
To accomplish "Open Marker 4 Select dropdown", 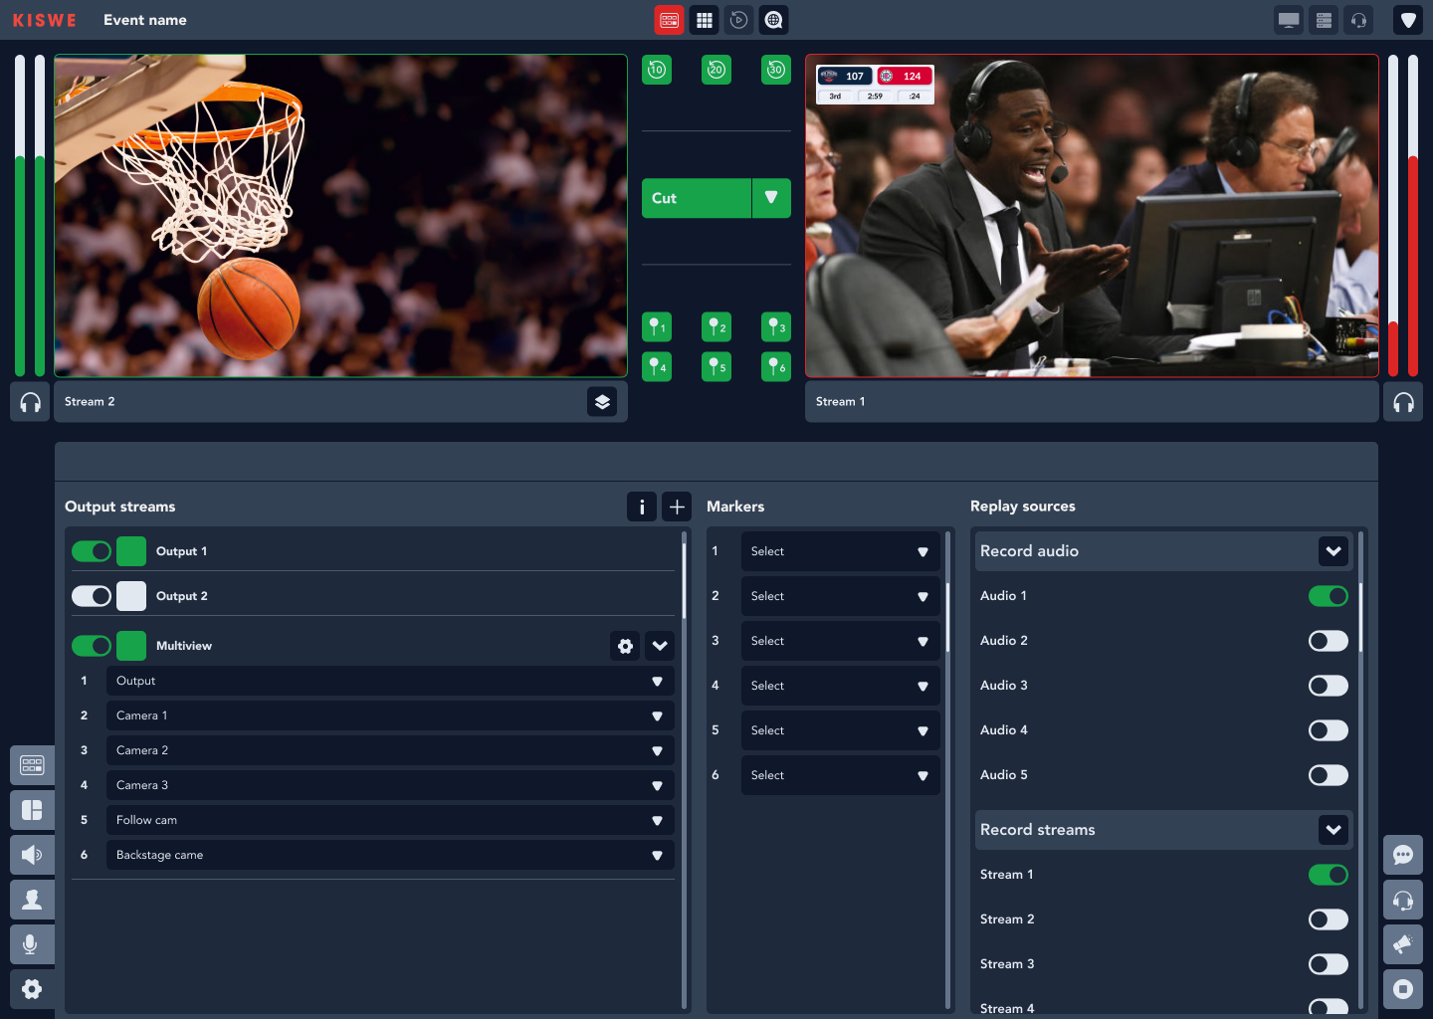I will (841, 686).
